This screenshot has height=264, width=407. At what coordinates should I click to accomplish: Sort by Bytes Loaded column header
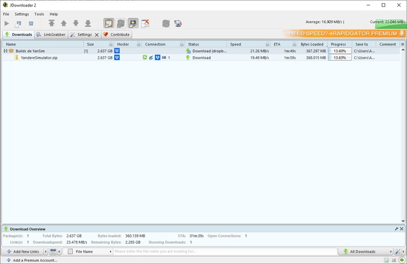[x=313, y=44]
